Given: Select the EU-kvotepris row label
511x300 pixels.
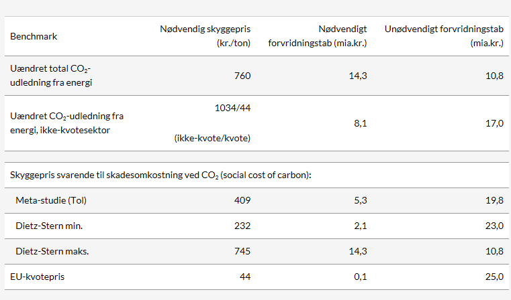Looking at the screenshot, I should (37, 277).
